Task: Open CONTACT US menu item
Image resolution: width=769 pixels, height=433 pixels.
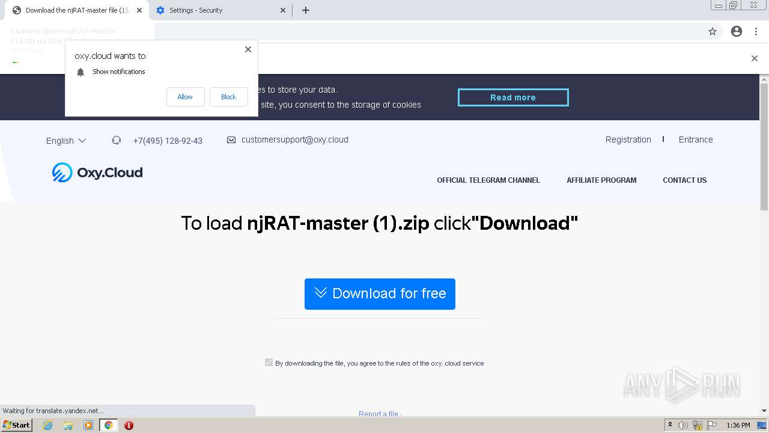Action: (x=684, y=180)
